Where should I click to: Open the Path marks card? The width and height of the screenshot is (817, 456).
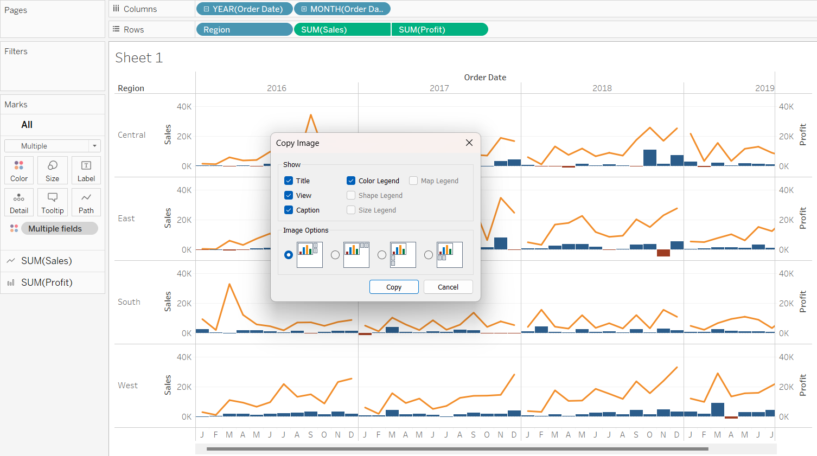click(86, 202)
